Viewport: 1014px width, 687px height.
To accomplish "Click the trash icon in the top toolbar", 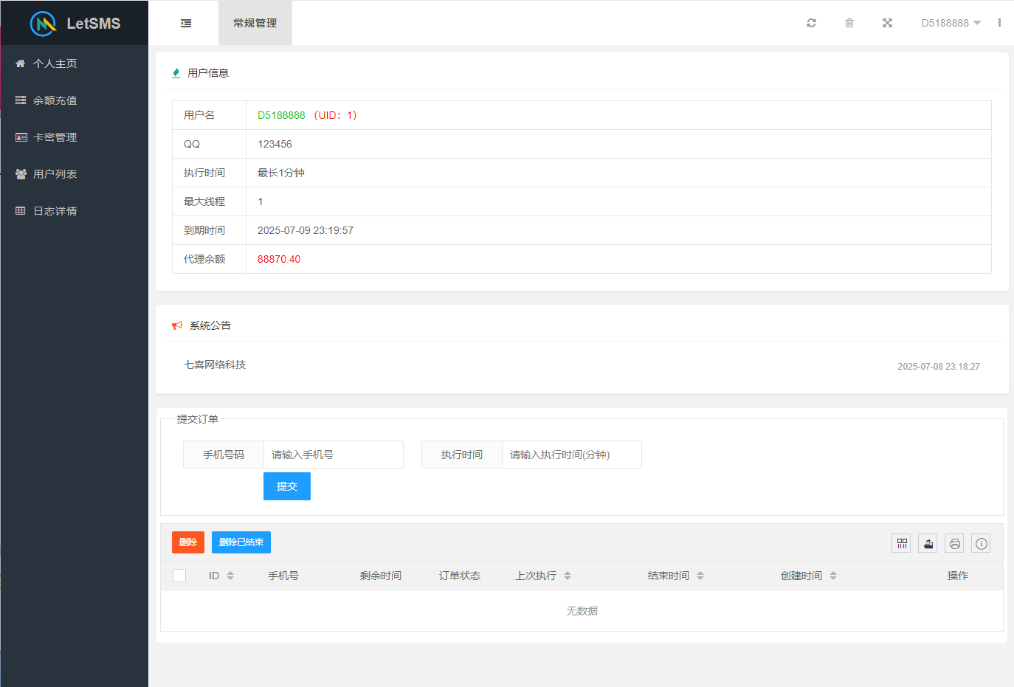I will (x=849, y=23).
